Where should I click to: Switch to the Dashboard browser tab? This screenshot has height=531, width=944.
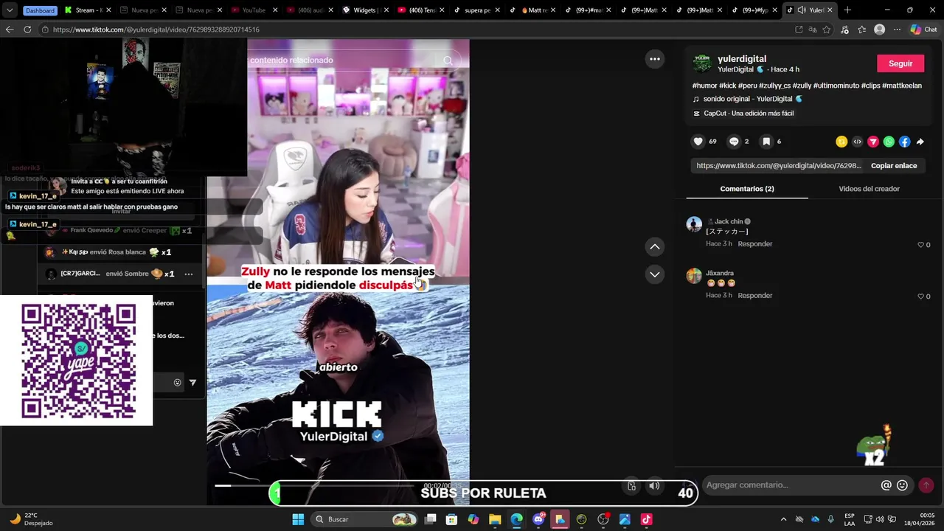point(40,10)
